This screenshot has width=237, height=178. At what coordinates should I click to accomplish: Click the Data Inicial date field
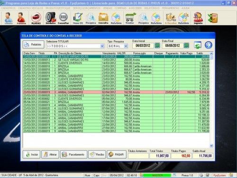(143, 46)
